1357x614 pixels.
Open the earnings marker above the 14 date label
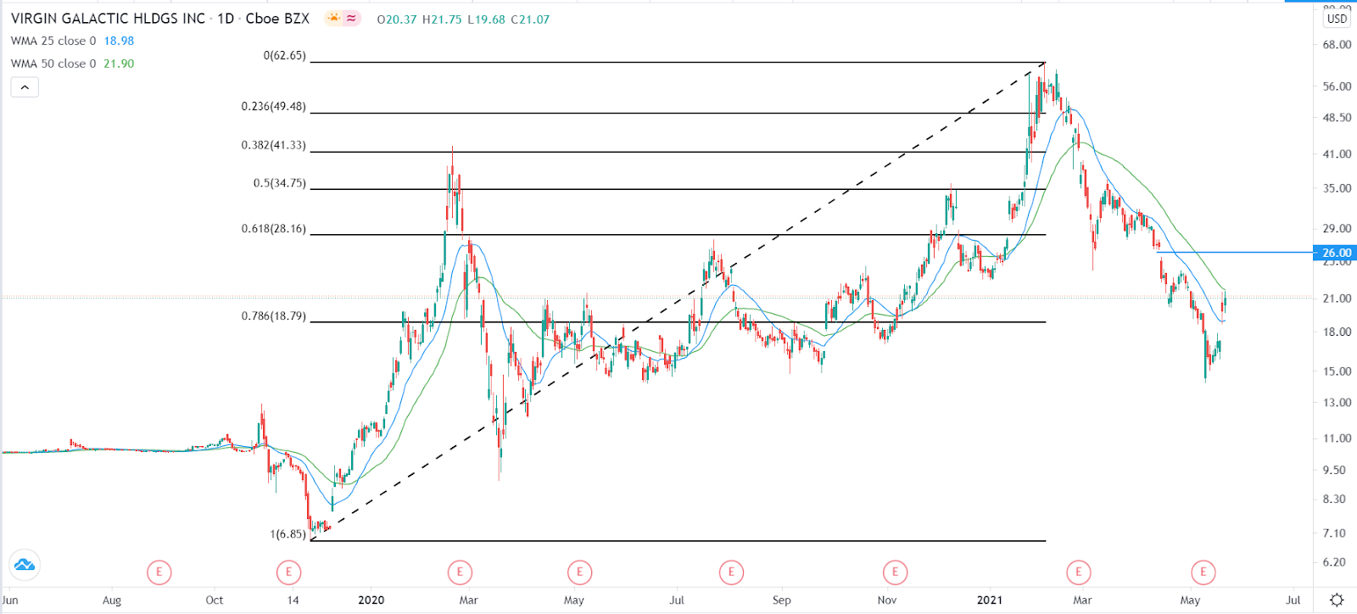288,572
